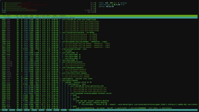
Task: Open the F2 Setup screen
Action: [x=11, y=110]
